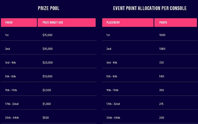The height and width of the screenshot is (124, 198).
Task: Select the $500 prize value
Action: tap(46, 117)
